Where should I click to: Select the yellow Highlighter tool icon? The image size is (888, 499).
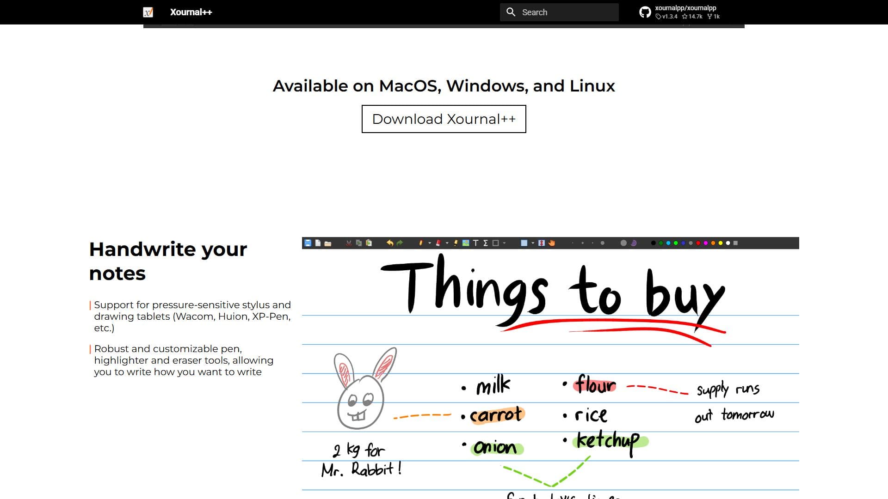coord(456,243)
